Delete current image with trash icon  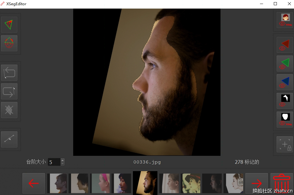click(281, 183)
